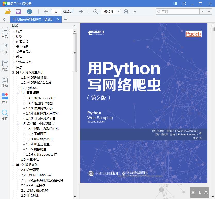Open 1.5.1 抓取与爬取的对比 section
Viewport: 215px width, 199px height.
[42, 129]
